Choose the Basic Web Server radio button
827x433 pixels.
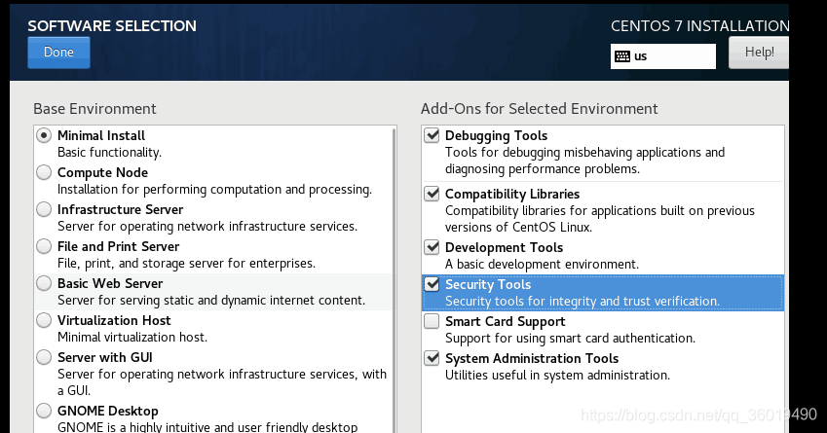[x=44, y=284]
